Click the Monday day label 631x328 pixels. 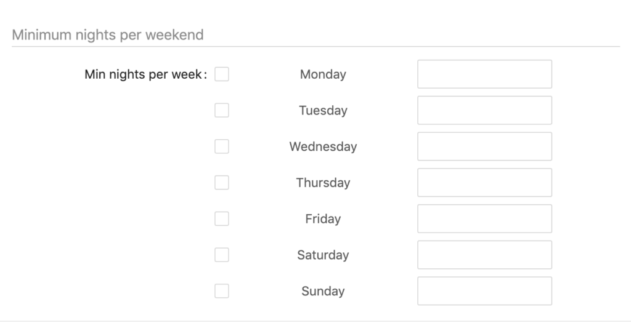(x=323, y=74)
